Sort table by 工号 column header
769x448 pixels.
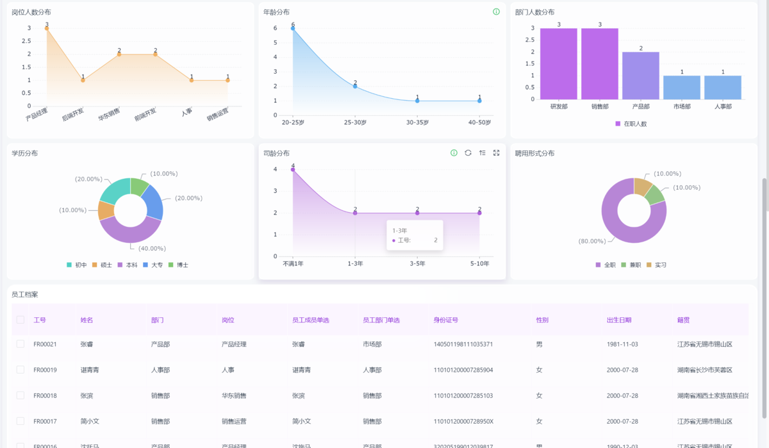pyautogui.click(x=40, y=320)
